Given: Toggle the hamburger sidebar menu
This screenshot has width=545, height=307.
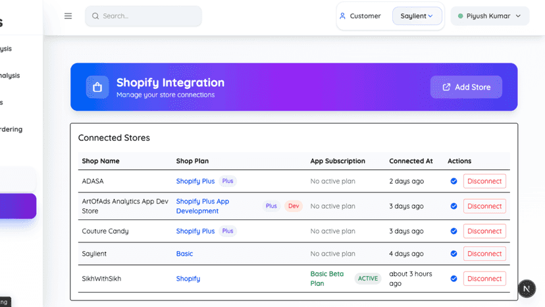Looking at the screenshot, I should (68, 16).
